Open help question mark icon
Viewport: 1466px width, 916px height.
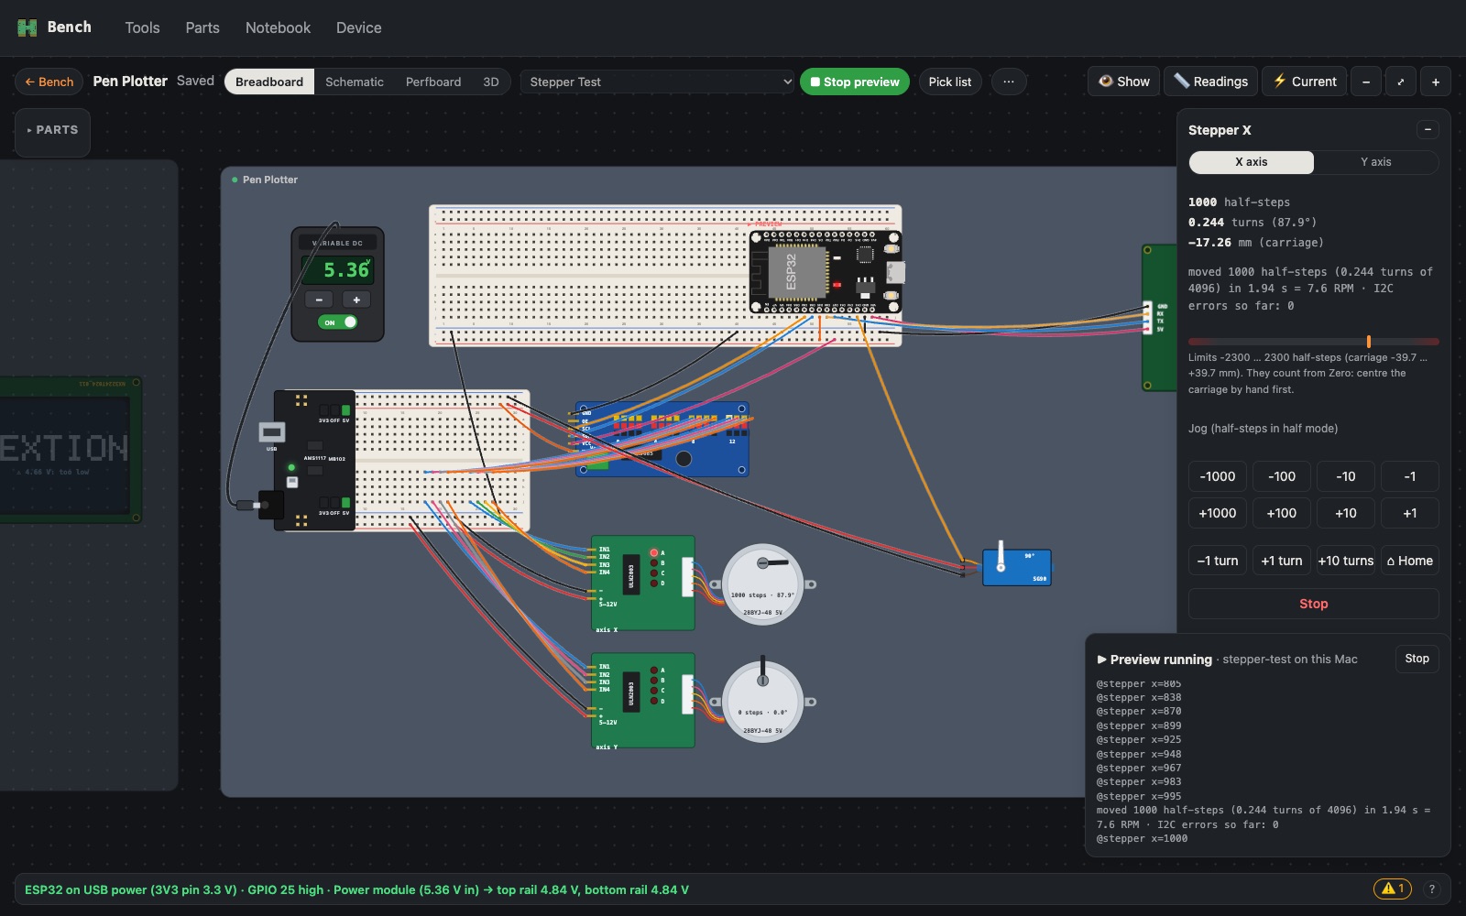coord(1431,889)
